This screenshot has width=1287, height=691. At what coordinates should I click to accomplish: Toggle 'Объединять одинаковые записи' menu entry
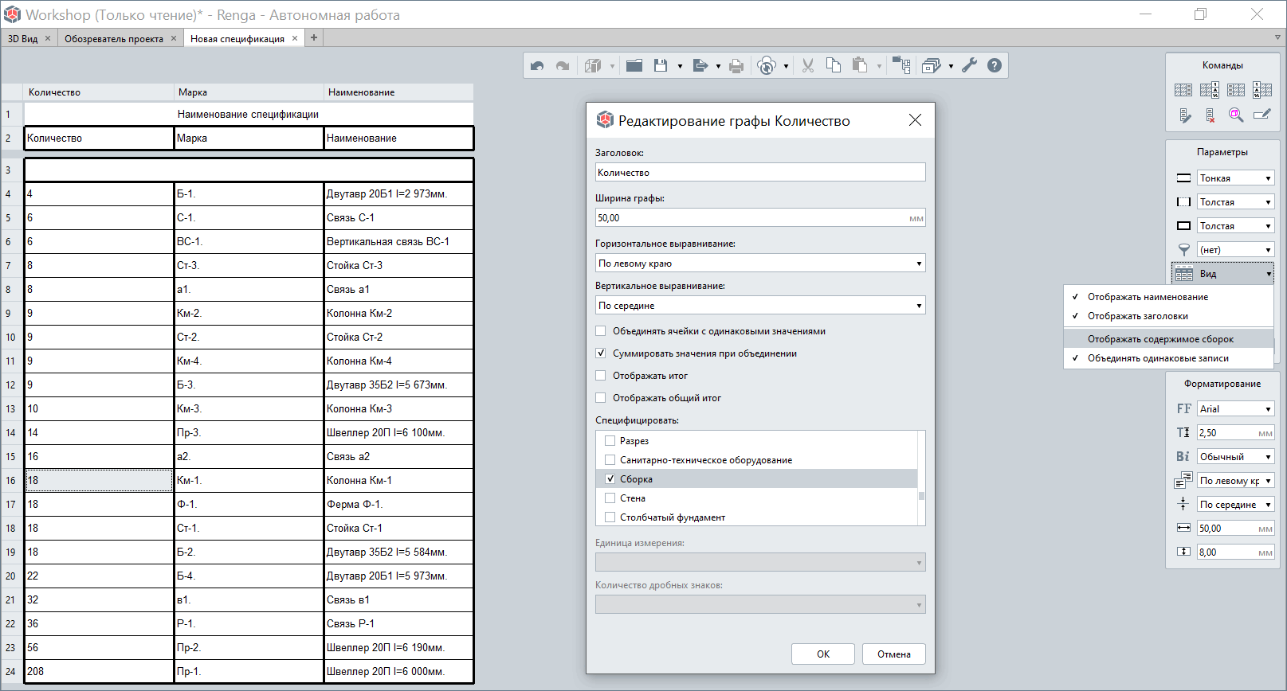1168,358
